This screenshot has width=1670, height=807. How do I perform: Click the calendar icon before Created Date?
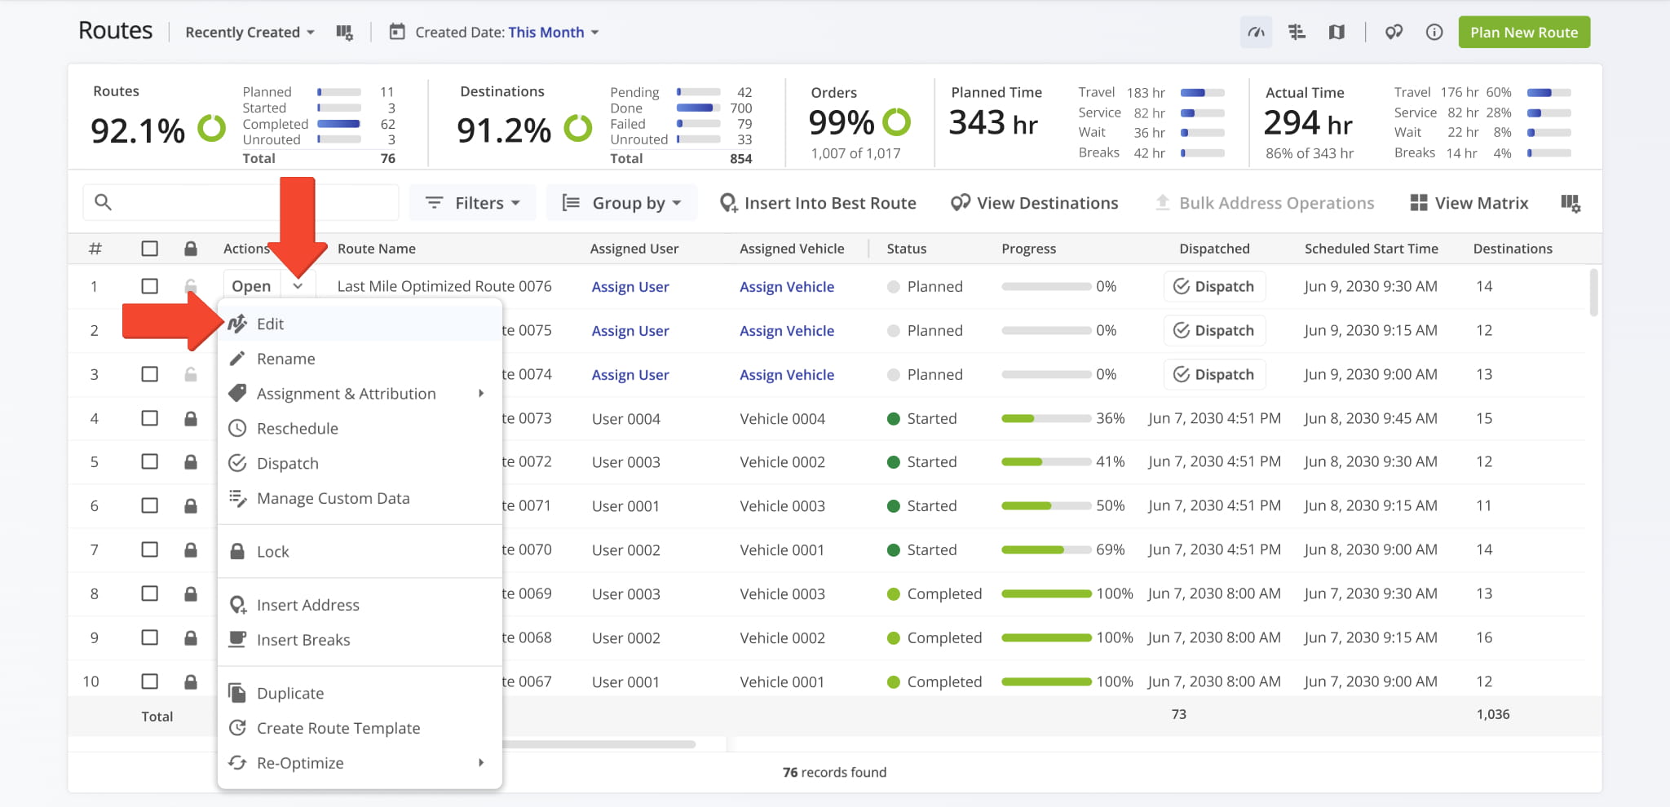[x=397, y=32]
